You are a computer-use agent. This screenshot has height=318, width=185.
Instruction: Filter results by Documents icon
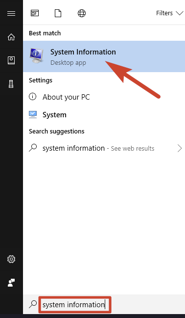tap(58, 13)
